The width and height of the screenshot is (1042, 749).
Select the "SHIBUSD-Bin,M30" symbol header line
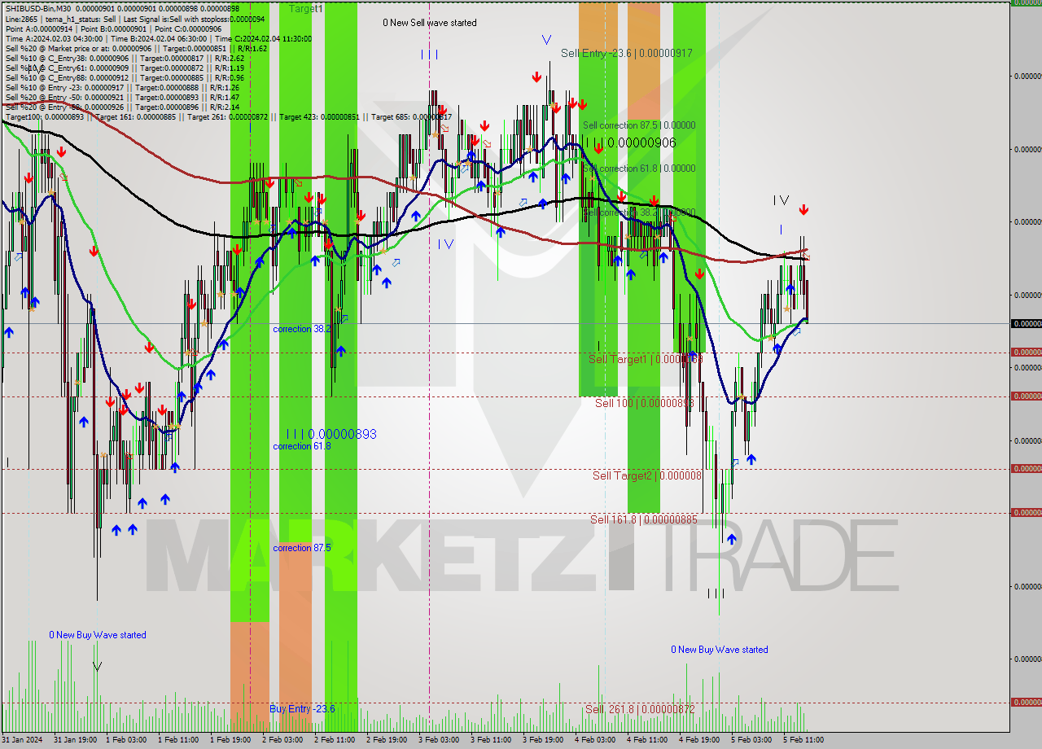pos(122,9)
